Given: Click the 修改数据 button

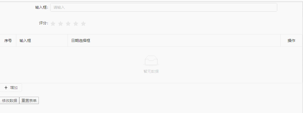Looking at the screenshot, I should click(x=10, y=101).
